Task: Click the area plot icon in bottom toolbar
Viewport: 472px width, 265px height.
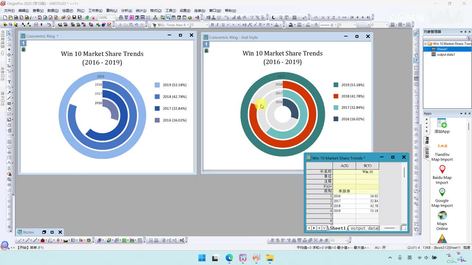Action: pyautogui.click(x=66, y=240)
